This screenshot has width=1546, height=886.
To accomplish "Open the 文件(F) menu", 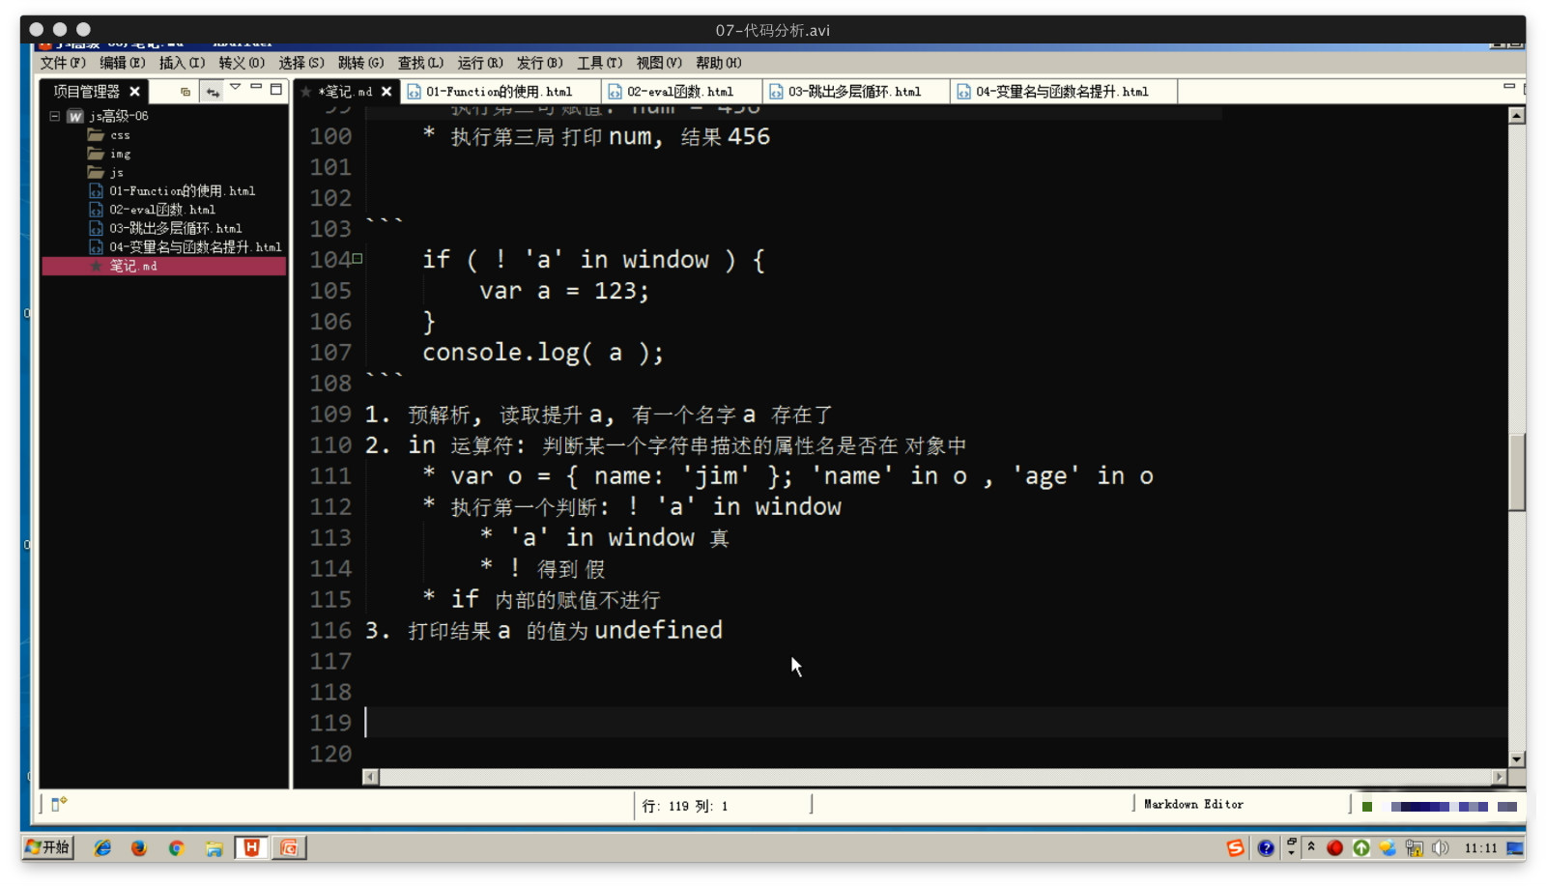I will [63, 63].
